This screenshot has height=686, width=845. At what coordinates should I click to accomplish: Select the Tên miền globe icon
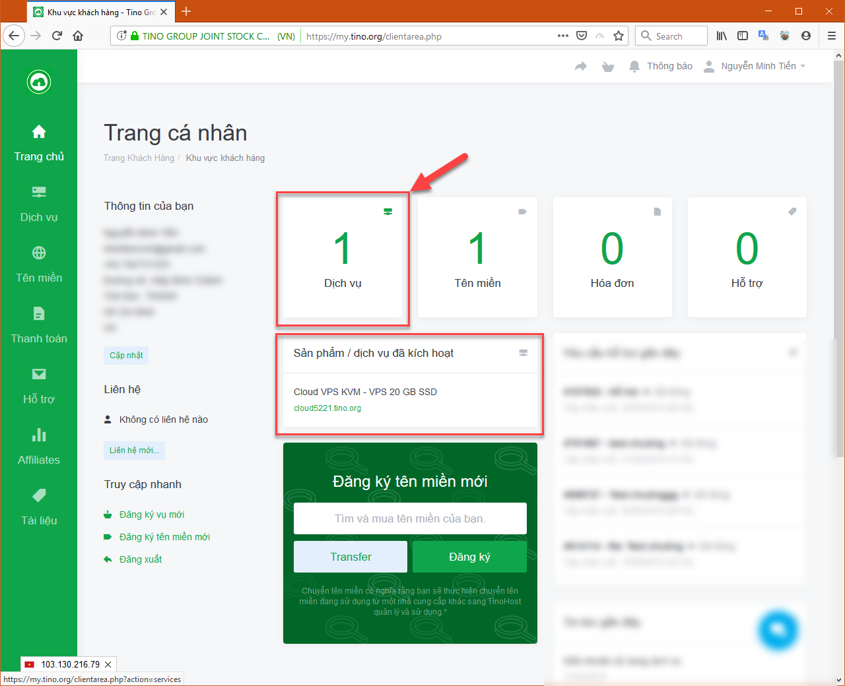coord(39,253)
